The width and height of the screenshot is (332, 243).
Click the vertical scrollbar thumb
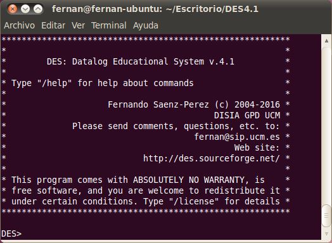pos(326,216)
